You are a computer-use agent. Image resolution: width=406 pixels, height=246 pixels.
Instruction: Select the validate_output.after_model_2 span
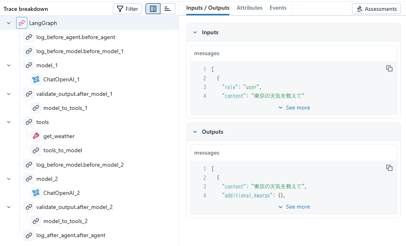click(74, 207)
